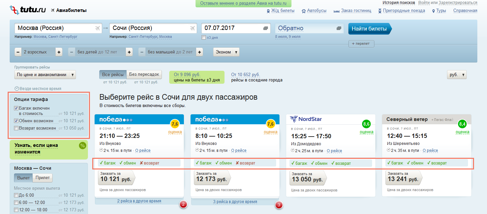Switch to Прилет tab
This screenshot has width=487, height=214.
click(x=43, y=178)
